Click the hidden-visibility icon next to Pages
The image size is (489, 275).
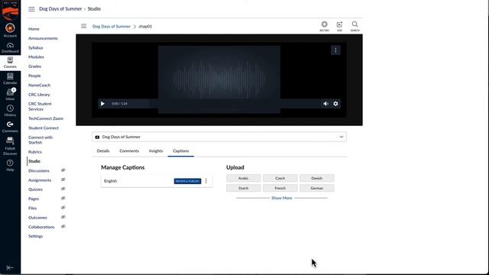(x=63, y=199)
